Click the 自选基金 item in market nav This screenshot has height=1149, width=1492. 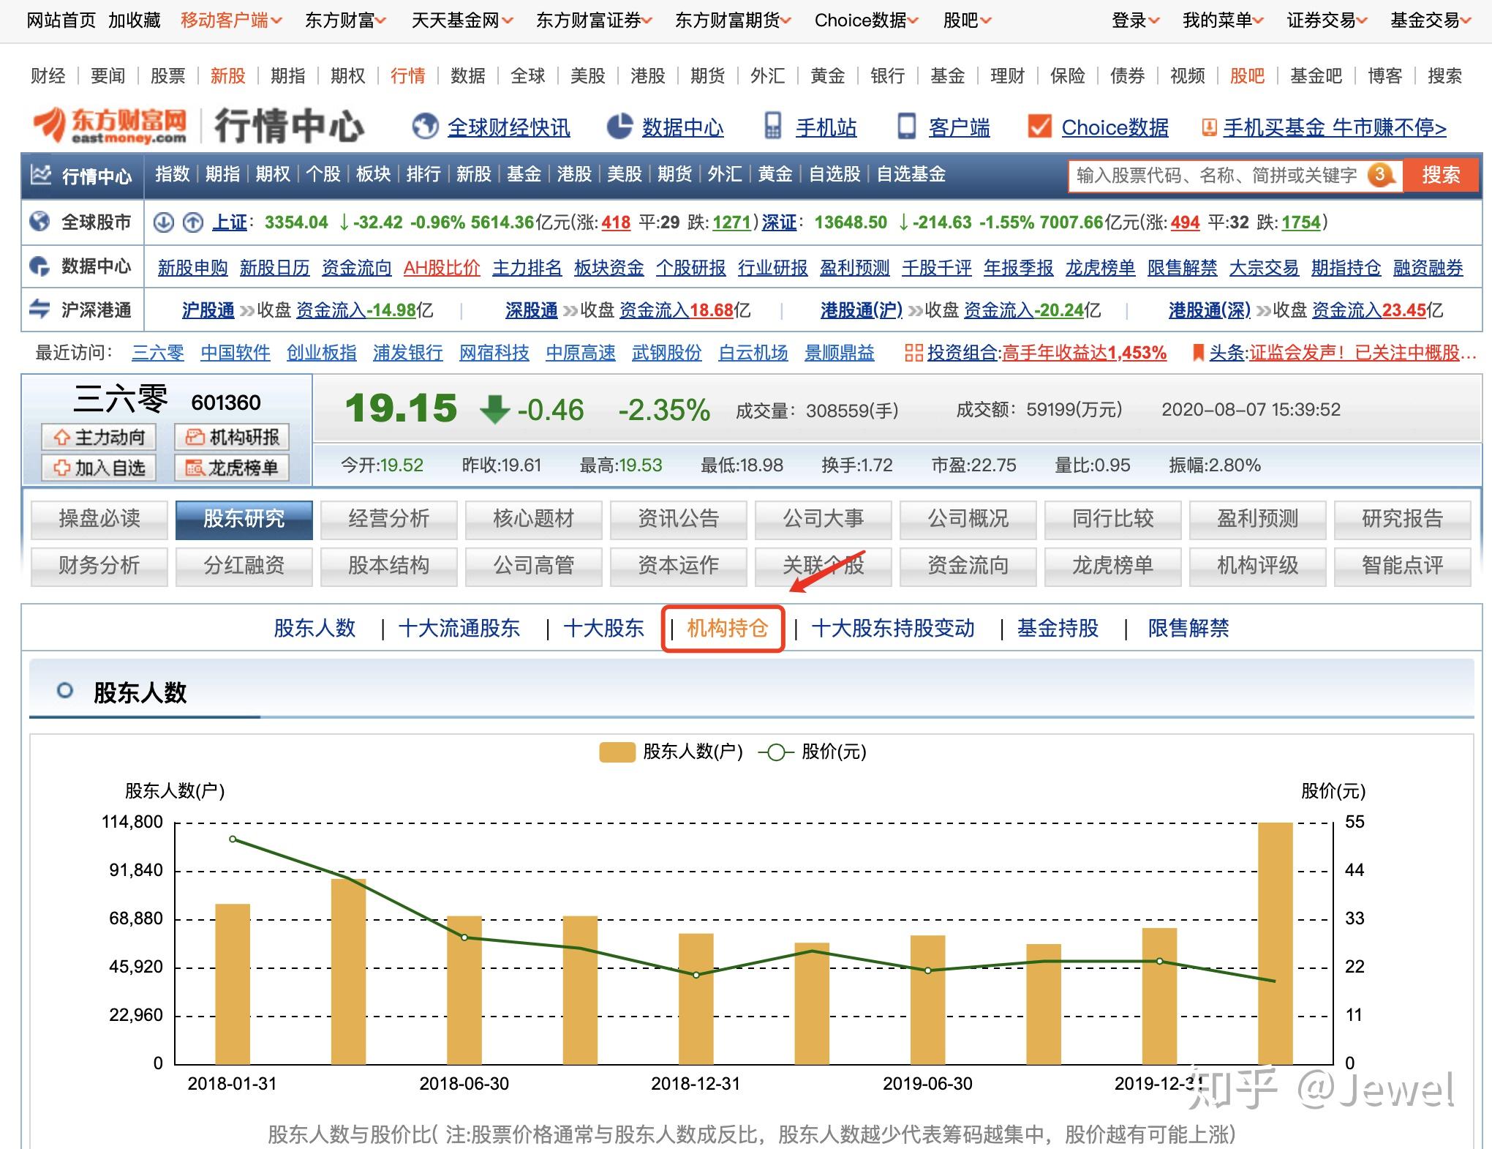pyautogui.click(x=911, y=174)
